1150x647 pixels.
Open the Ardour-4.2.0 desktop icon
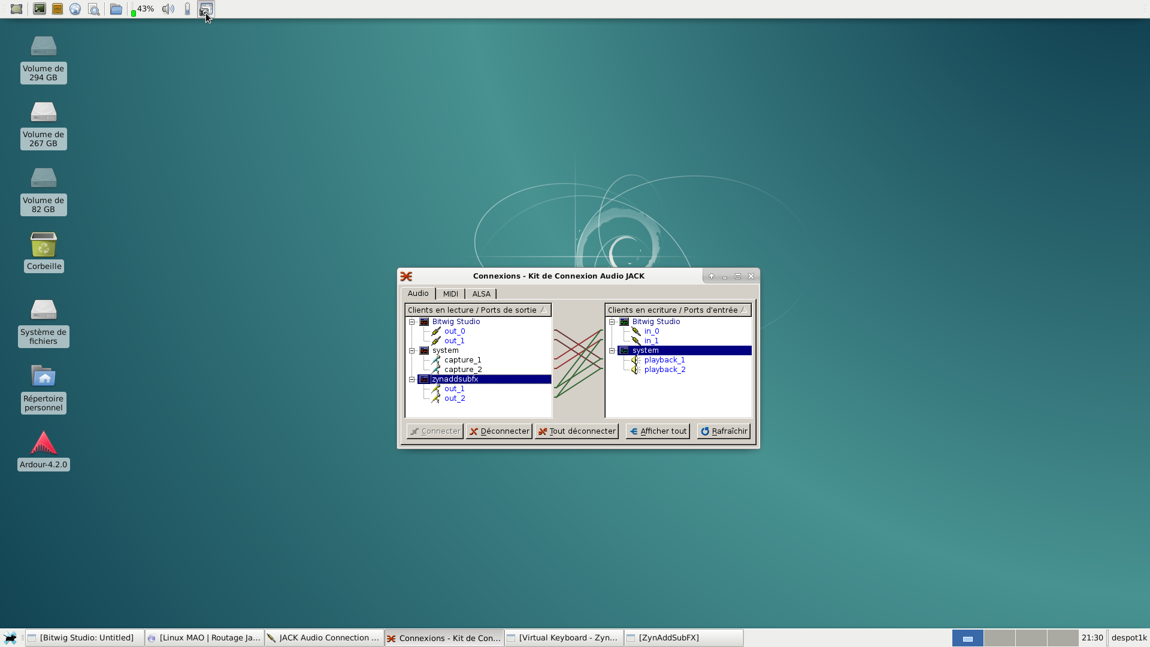point(43,449)
